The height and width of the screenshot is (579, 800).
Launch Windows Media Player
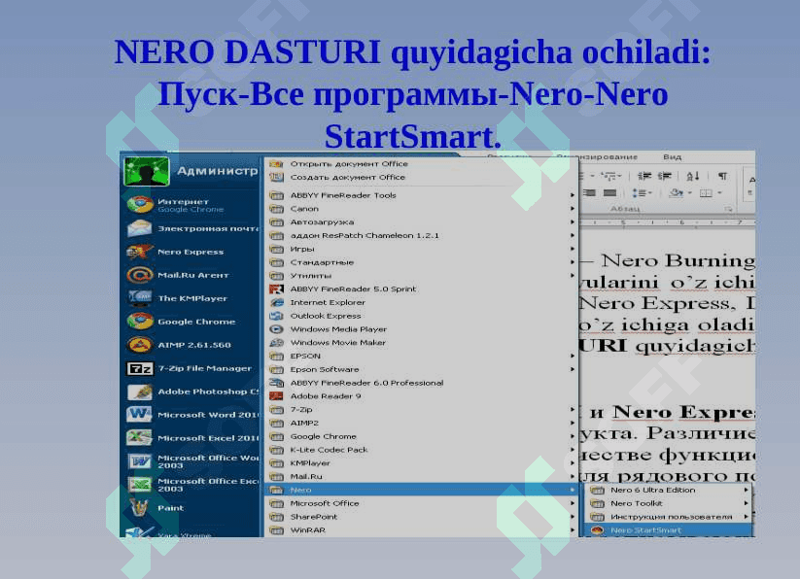click(422, 329)
